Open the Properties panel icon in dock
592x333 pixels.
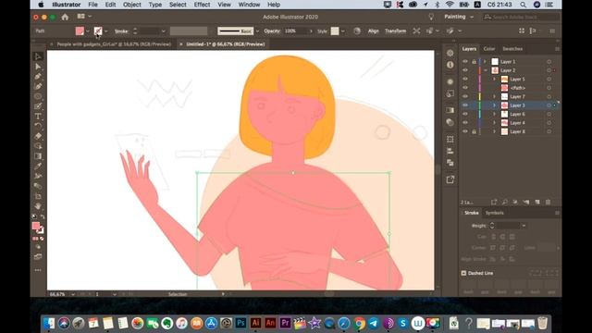pos(450,54)
